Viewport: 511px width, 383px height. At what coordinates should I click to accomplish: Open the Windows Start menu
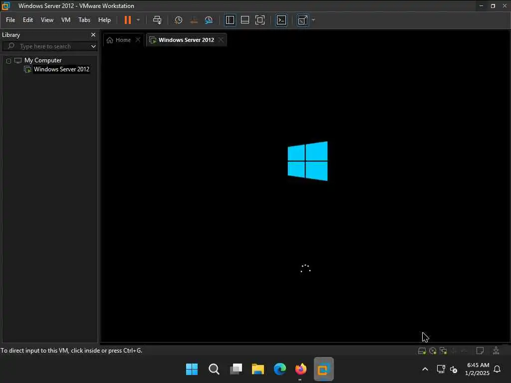coord(192,370)
